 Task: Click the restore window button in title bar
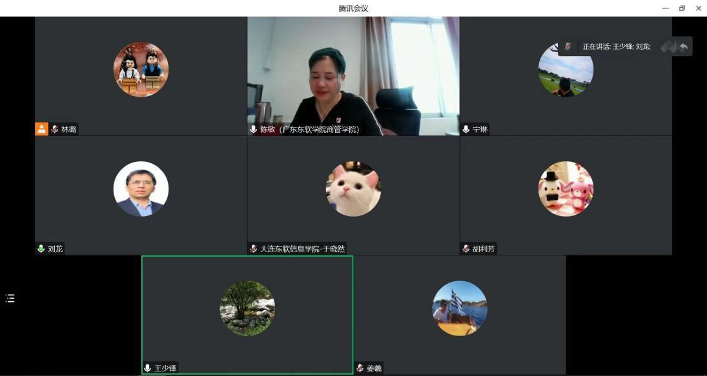682,8
